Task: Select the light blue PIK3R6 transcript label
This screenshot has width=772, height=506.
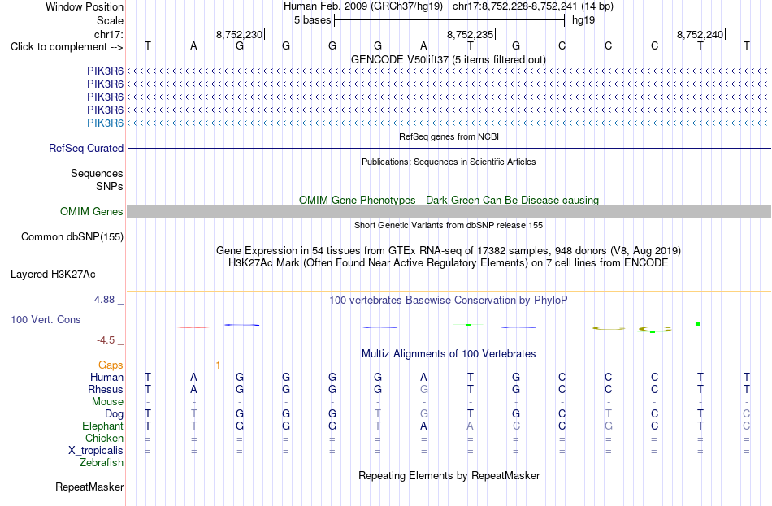Action: pyautogui.click(x=105, y=123)
